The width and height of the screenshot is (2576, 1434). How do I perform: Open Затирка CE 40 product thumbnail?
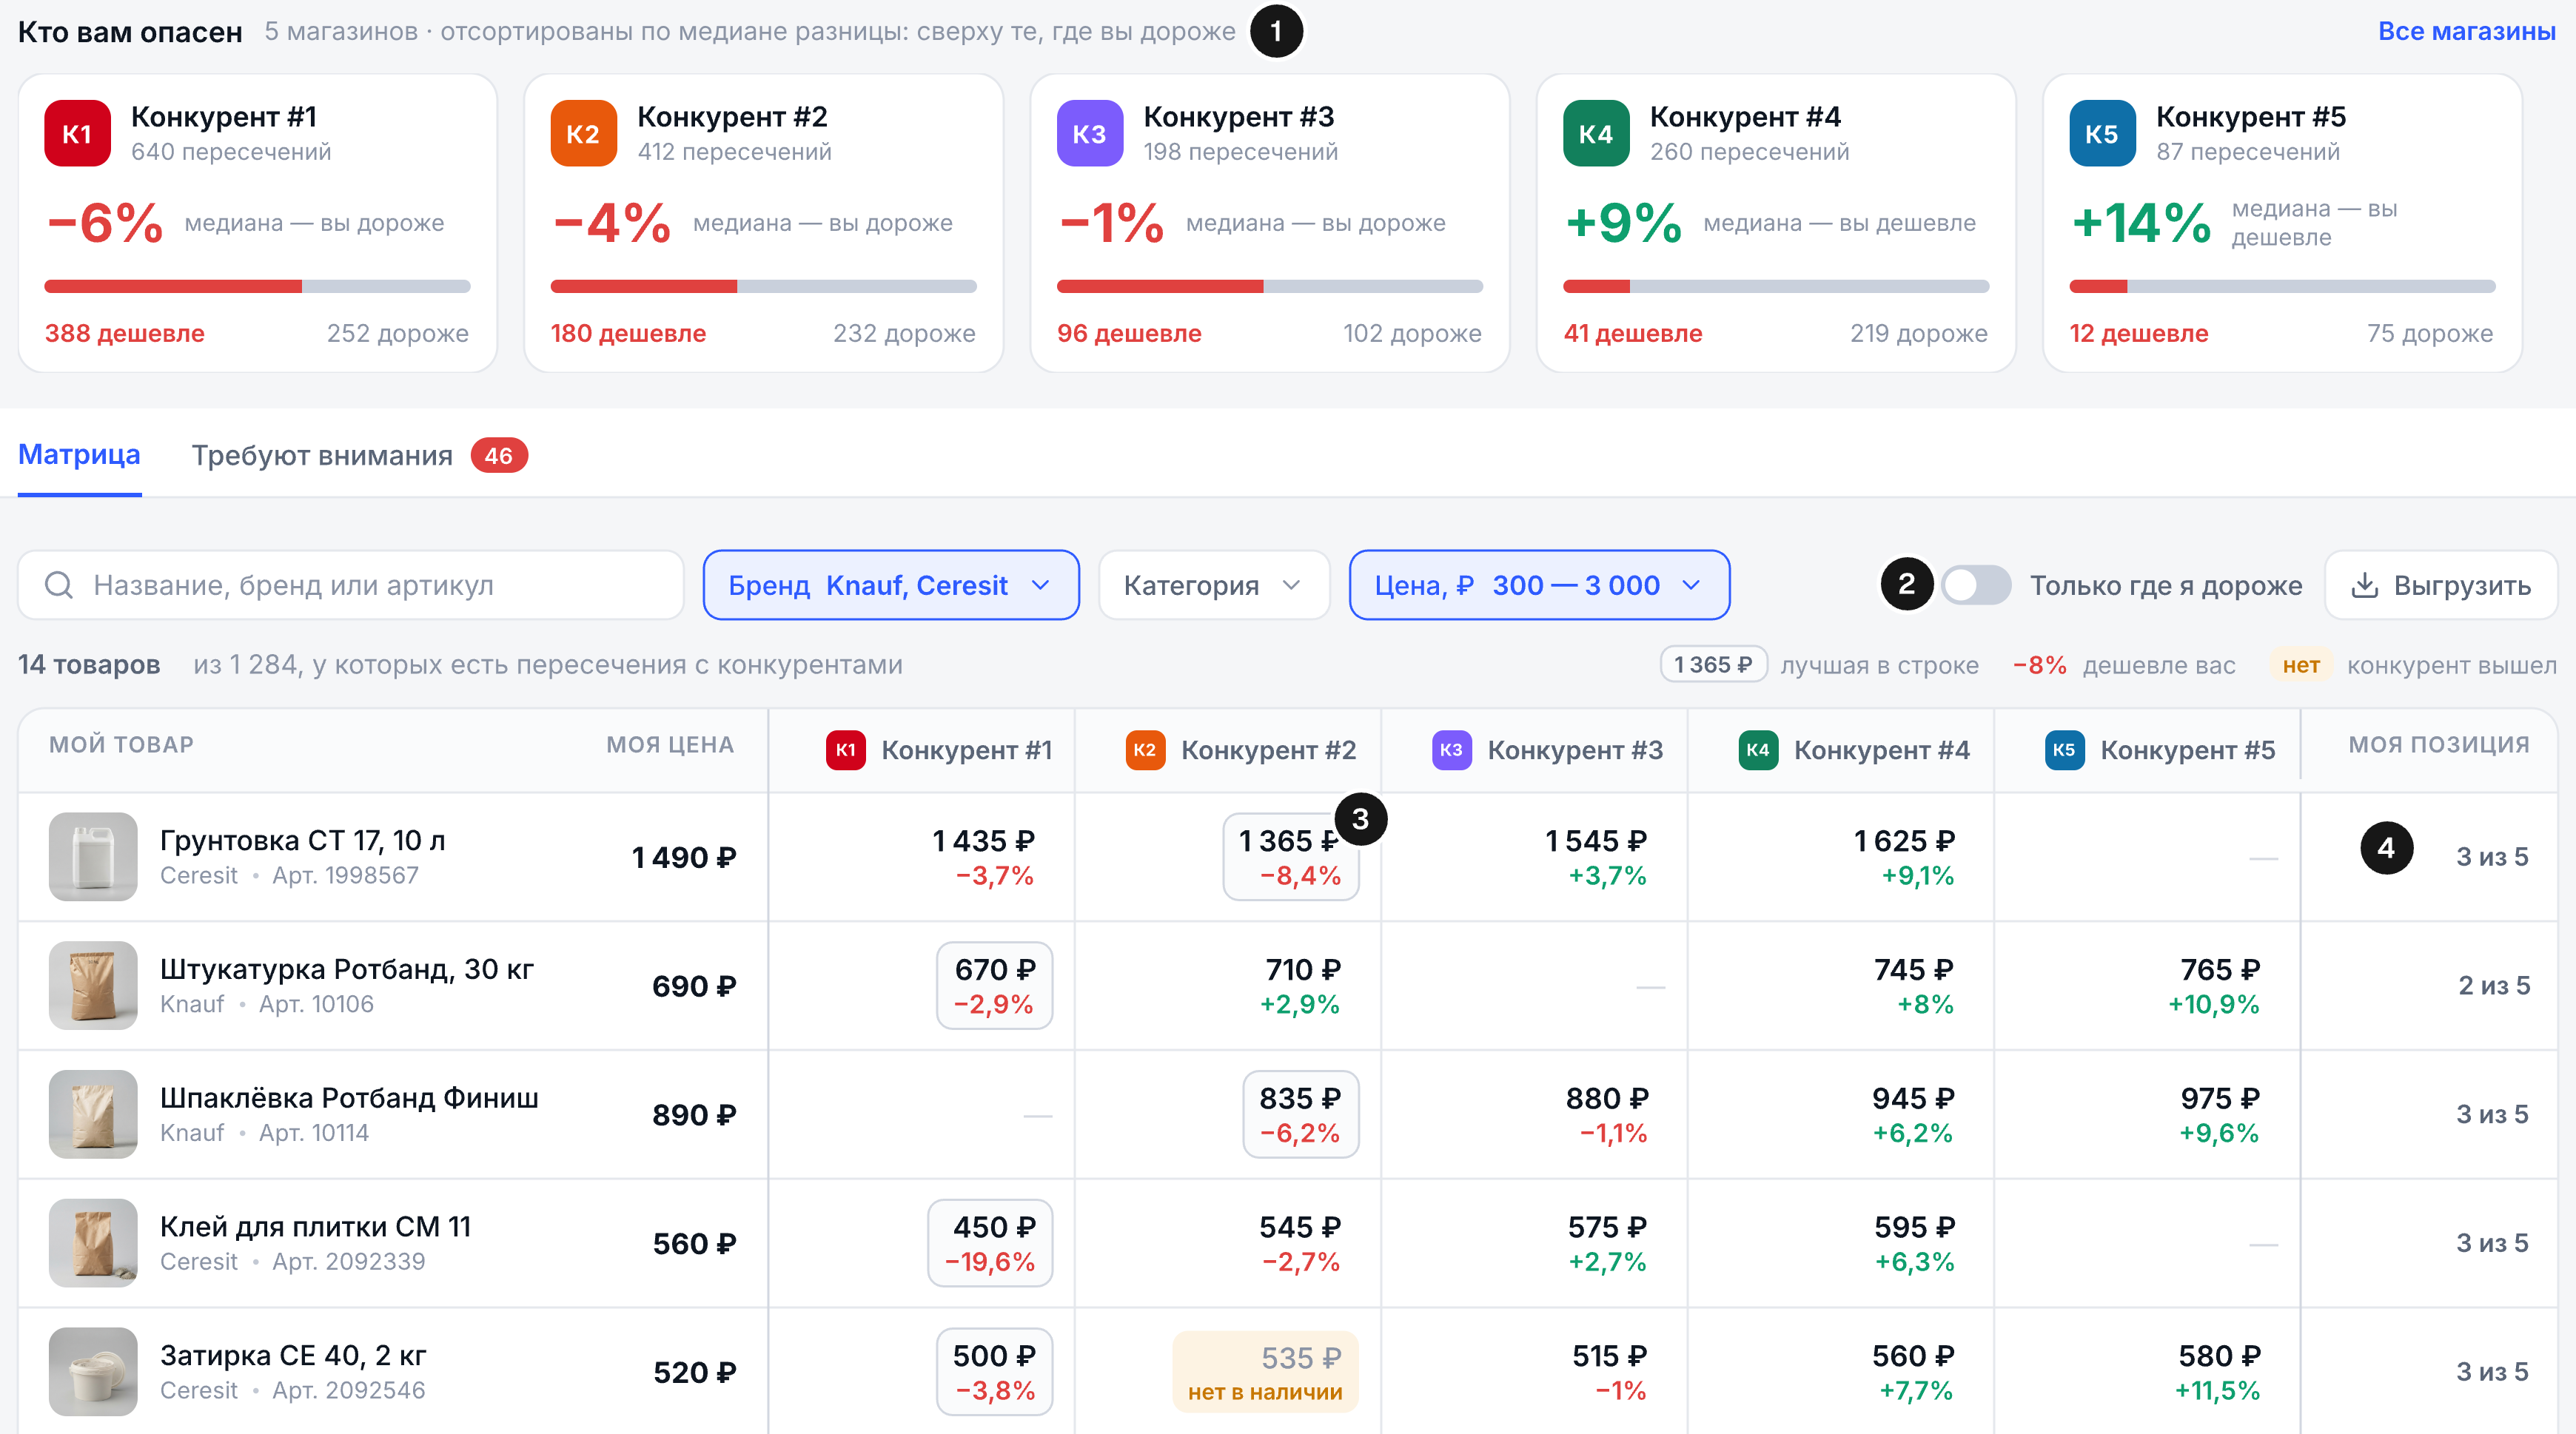point(93,1373)
